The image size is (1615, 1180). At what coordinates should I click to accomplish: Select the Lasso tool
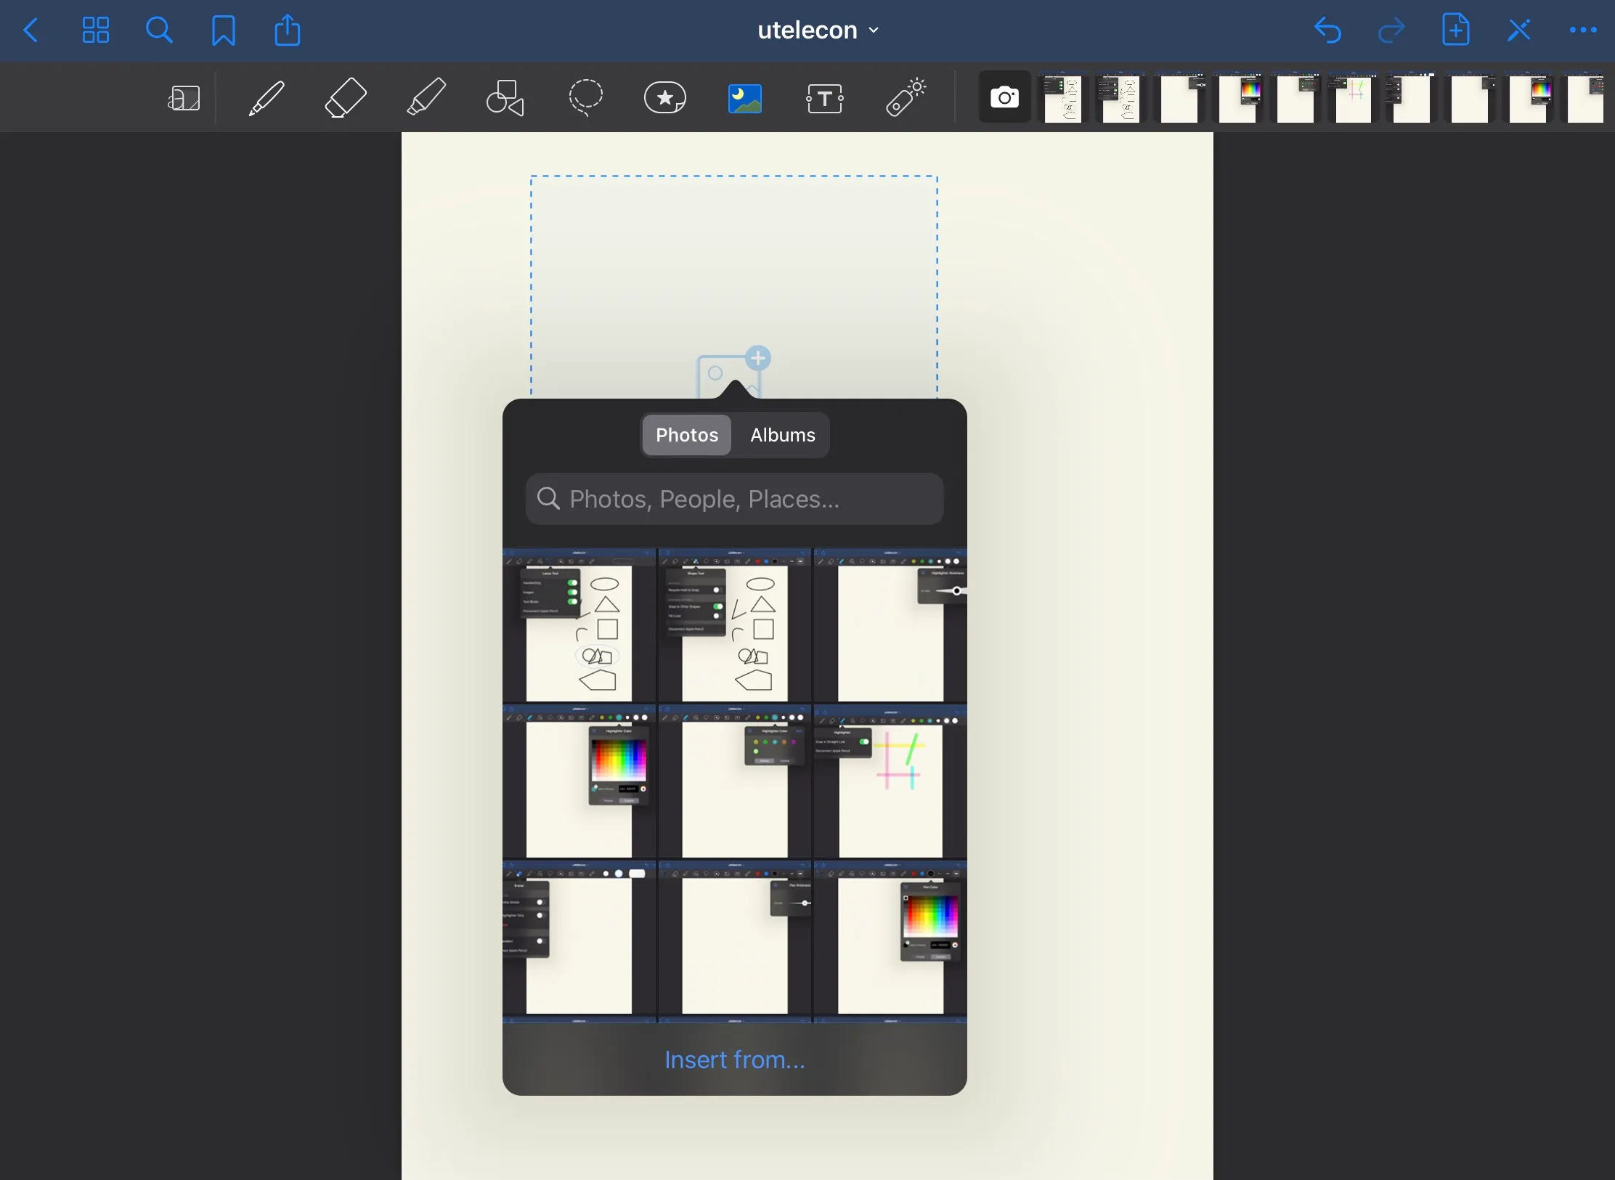[x=585, y=98]
